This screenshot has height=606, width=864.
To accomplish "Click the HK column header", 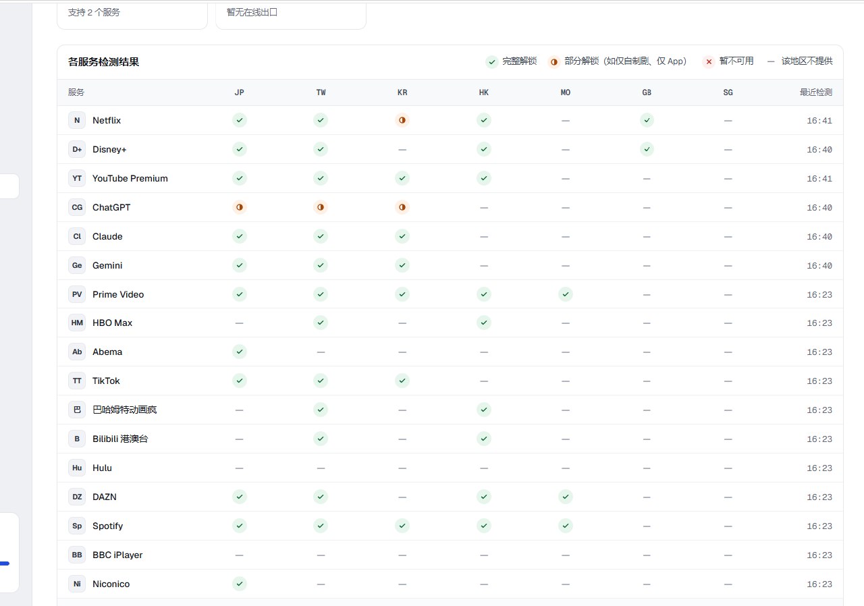I will [x=484, y=92].
